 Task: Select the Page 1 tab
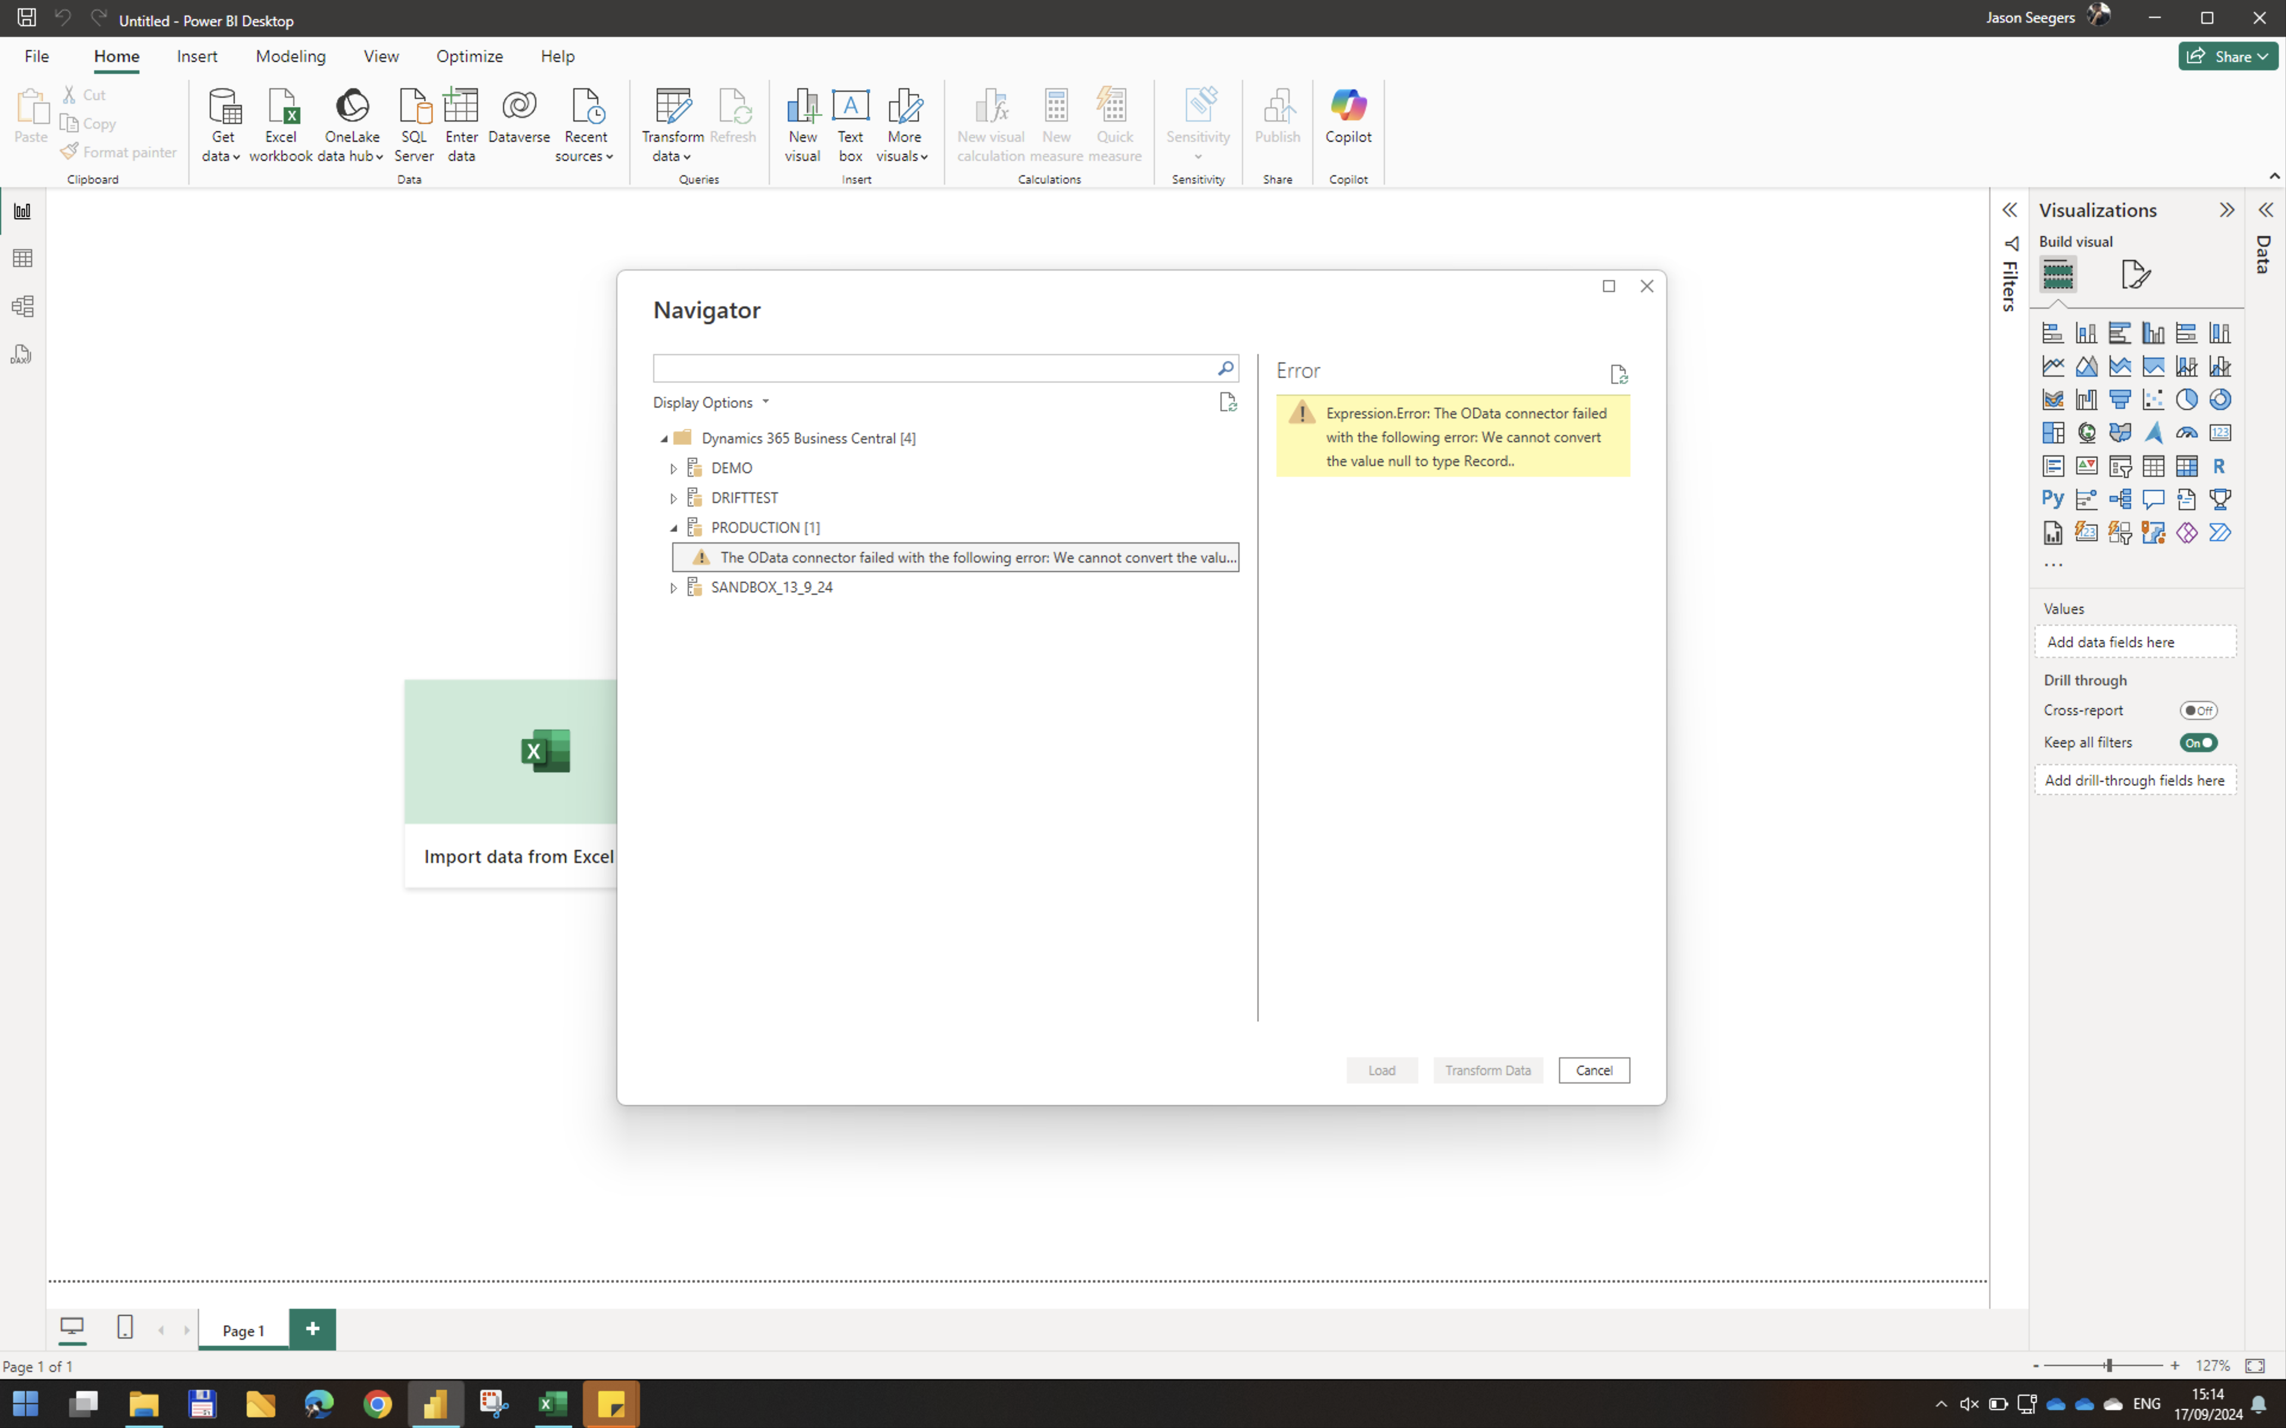pyautogui.click(x=244, y=1330)
